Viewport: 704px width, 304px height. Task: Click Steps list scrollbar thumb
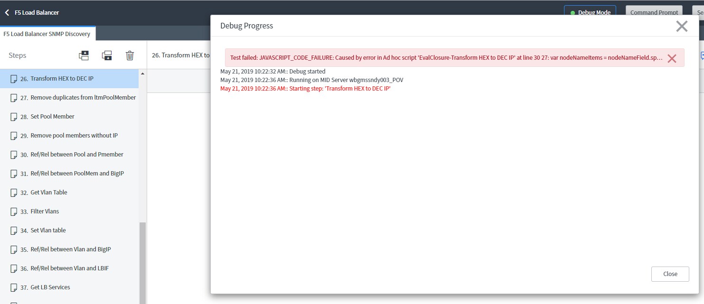pos(142,263)
